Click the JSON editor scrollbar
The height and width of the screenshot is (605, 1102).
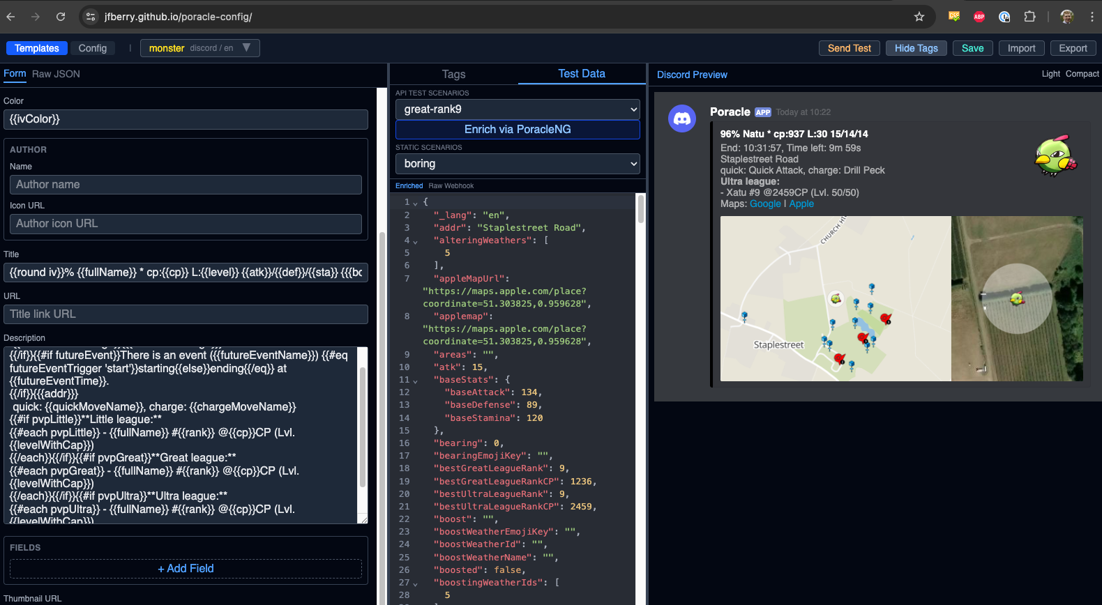[x=640, y=208]
